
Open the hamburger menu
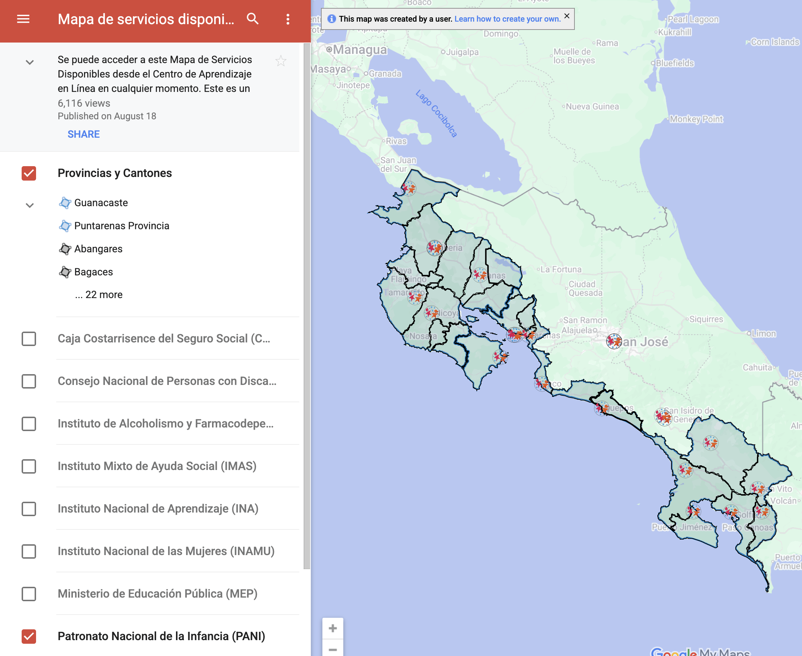pyautogui.click(x=23, y=19)
